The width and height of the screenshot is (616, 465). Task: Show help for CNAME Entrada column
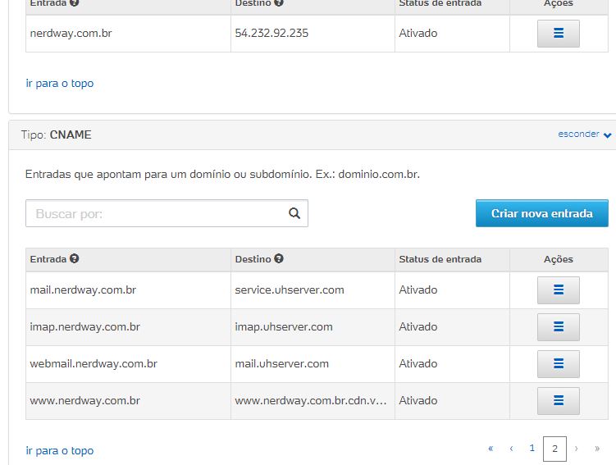pos(75,258)
